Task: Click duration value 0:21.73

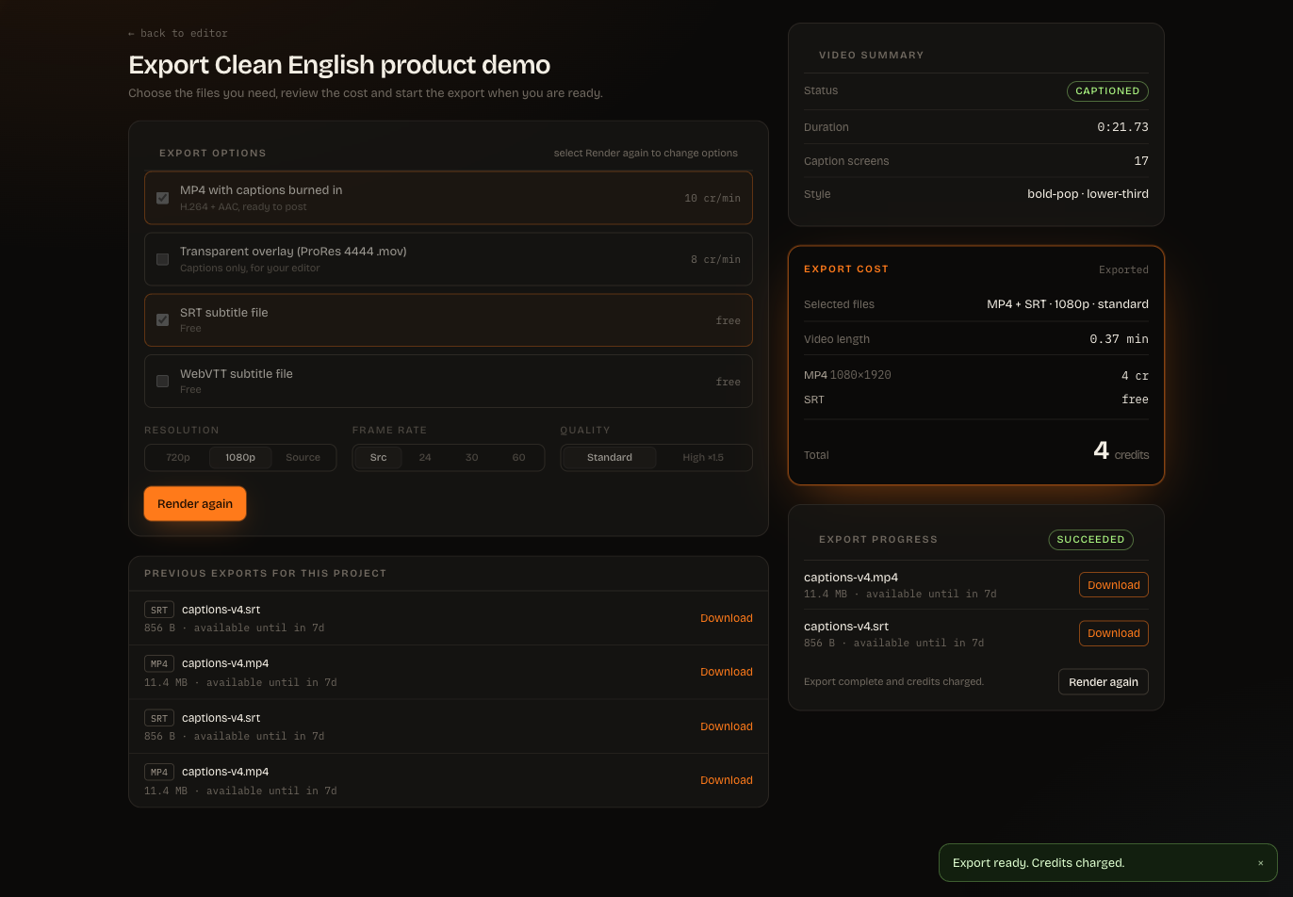Action: 1122,127
